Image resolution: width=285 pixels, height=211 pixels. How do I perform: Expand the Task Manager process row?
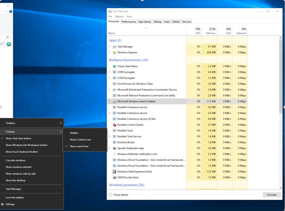point(110,47)
